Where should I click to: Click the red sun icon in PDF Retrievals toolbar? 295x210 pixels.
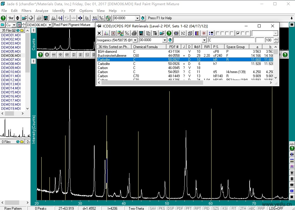click(204, 33)
